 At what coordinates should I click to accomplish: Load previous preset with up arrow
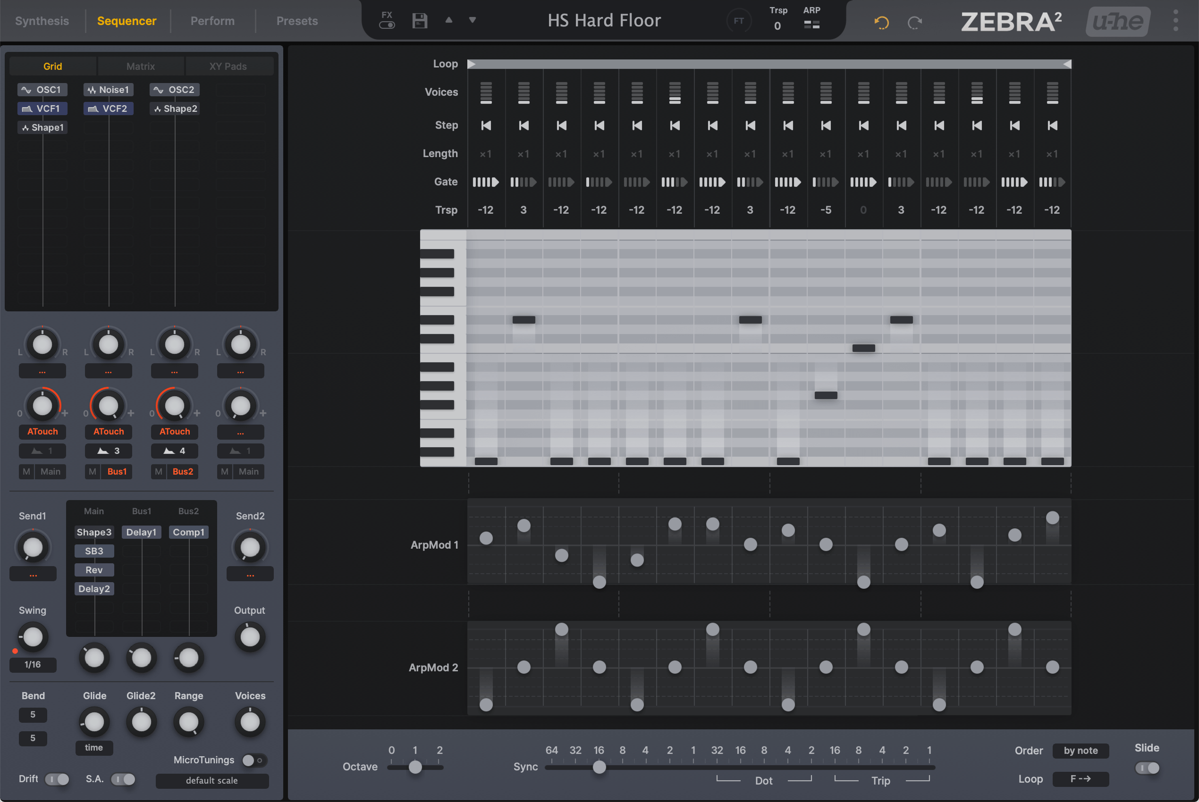(449, 20)
